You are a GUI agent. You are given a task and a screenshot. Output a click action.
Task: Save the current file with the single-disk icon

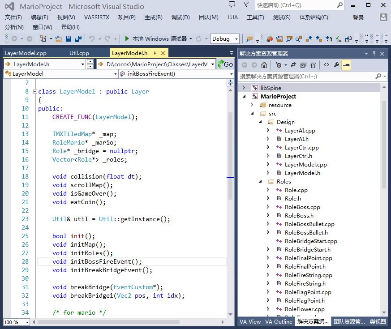pyautogui.click(x=69, y=38)
